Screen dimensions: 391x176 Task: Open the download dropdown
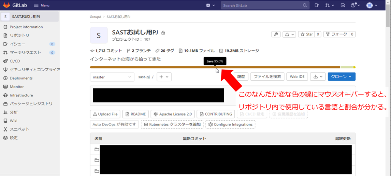[x=318, y=77]
